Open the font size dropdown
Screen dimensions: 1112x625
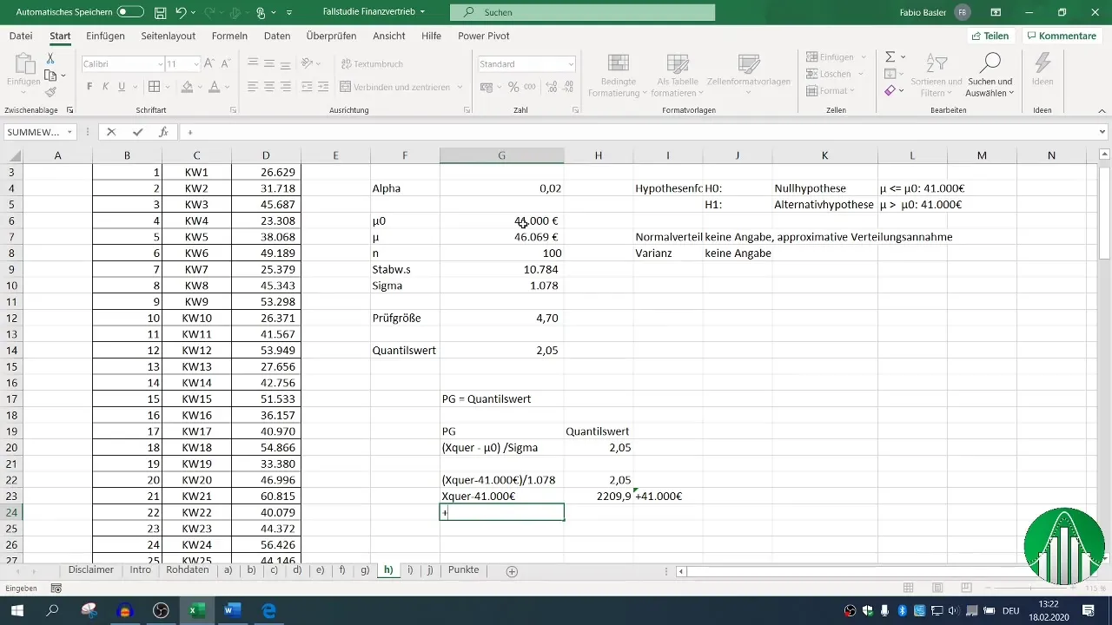196,64
